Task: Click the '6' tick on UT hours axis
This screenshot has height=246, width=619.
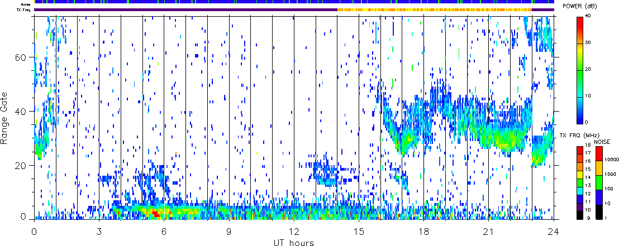Action: (164, 231)
